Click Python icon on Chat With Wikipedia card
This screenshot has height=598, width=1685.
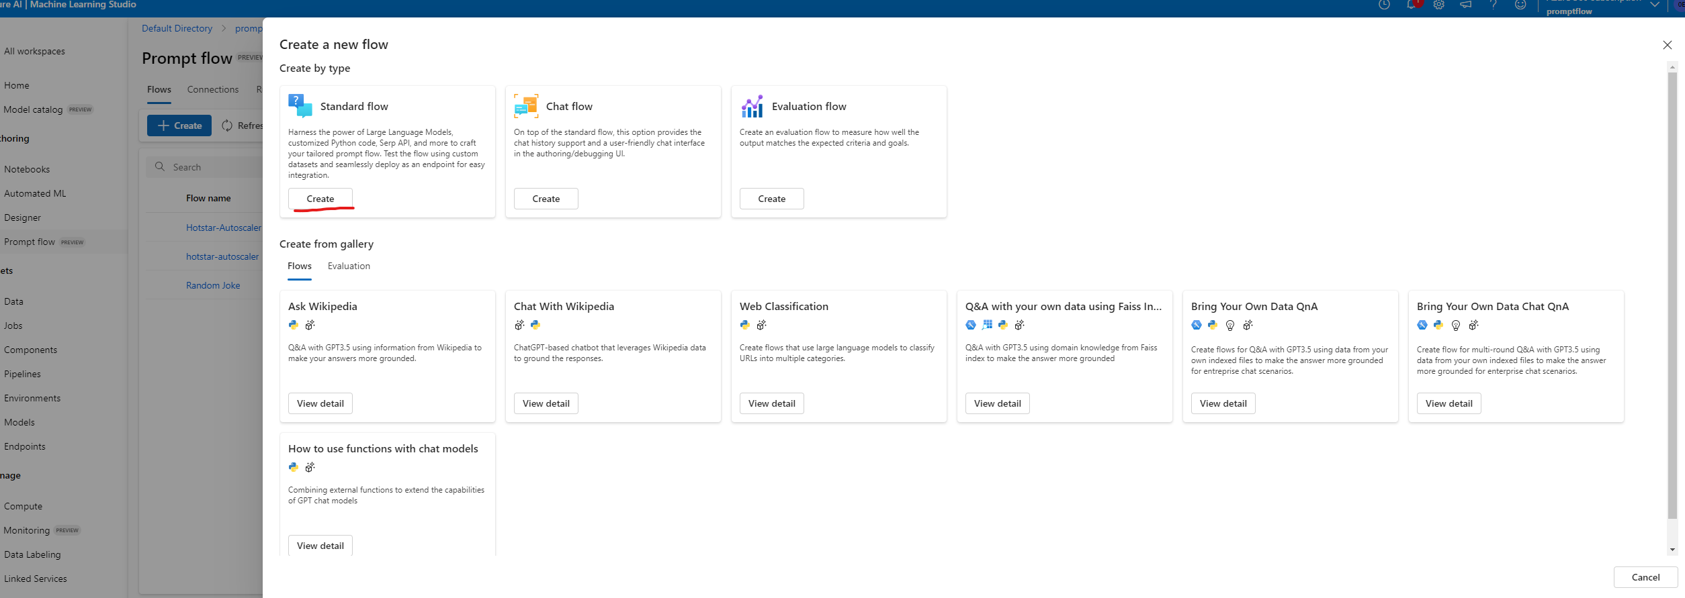click(x=535, y=325)
